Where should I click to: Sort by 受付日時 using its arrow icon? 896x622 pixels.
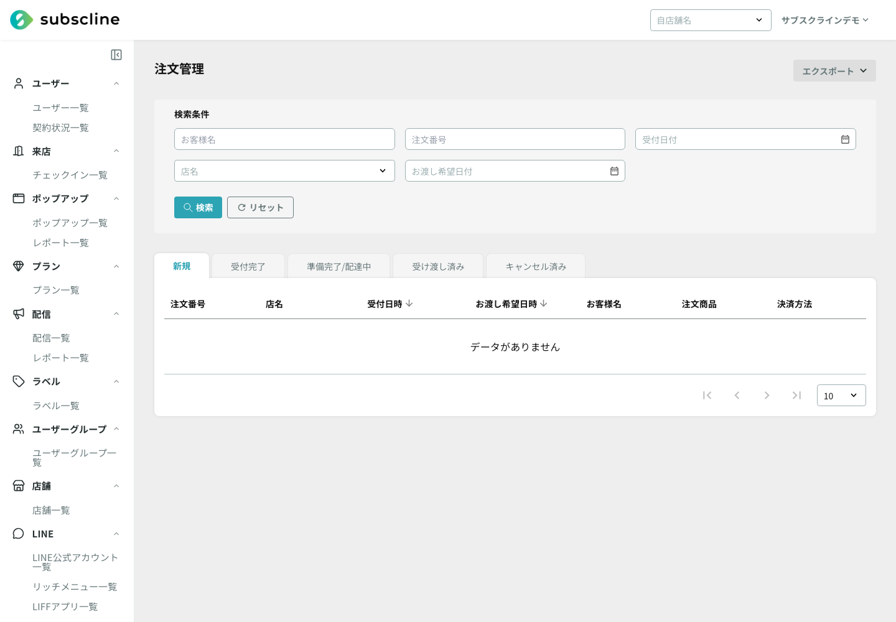pyautogui.click(x=409, y=304)
